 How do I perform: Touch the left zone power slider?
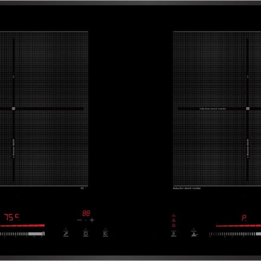pyautogui.click(x=23, y=234)
